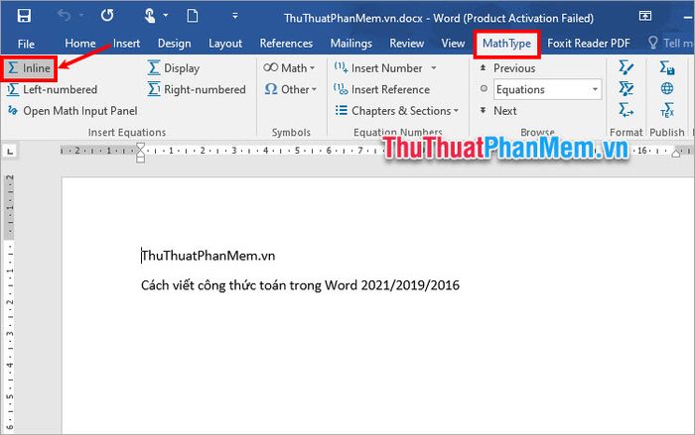Click the Export Equations sigma-save icon

667,67
